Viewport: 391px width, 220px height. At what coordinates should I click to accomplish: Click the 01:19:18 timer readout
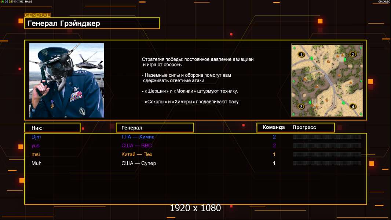coord(26,1)
